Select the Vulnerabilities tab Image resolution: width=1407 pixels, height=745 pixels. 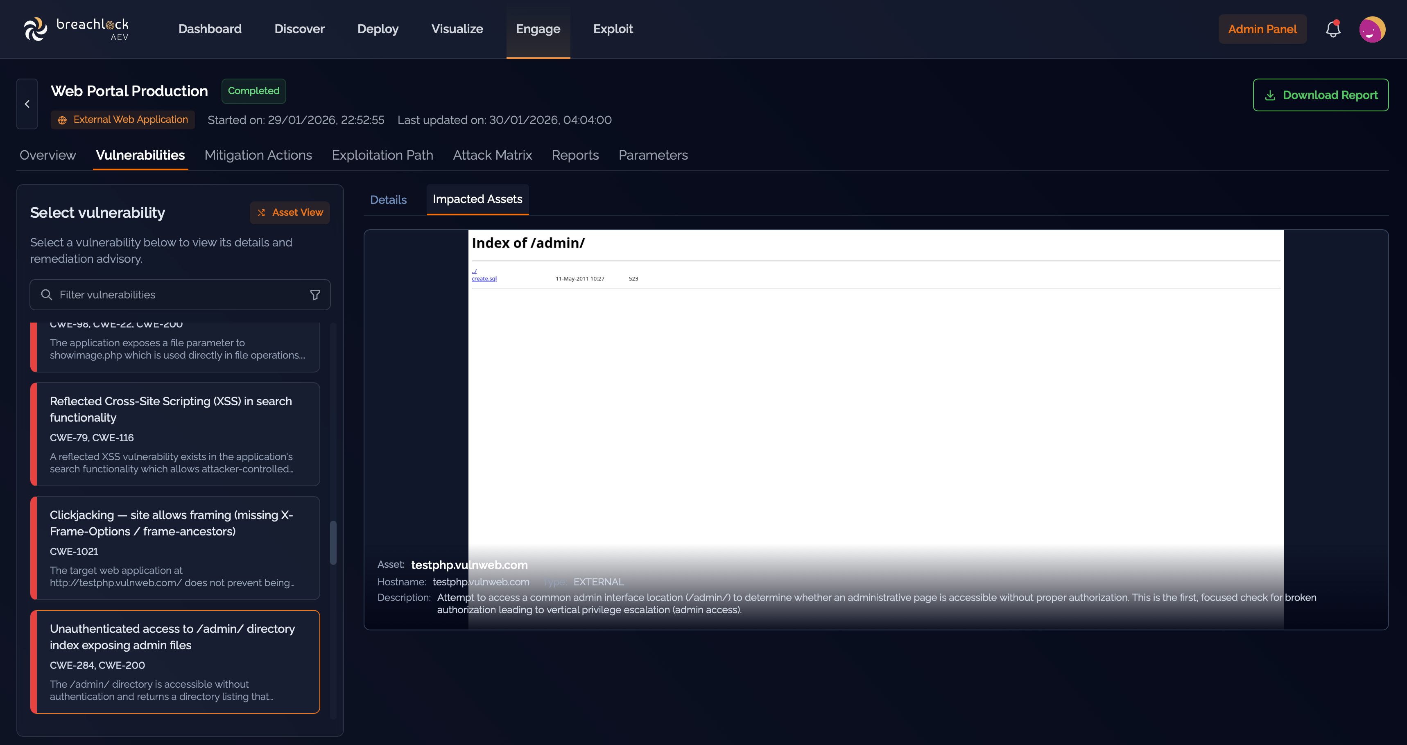[140, 155]
